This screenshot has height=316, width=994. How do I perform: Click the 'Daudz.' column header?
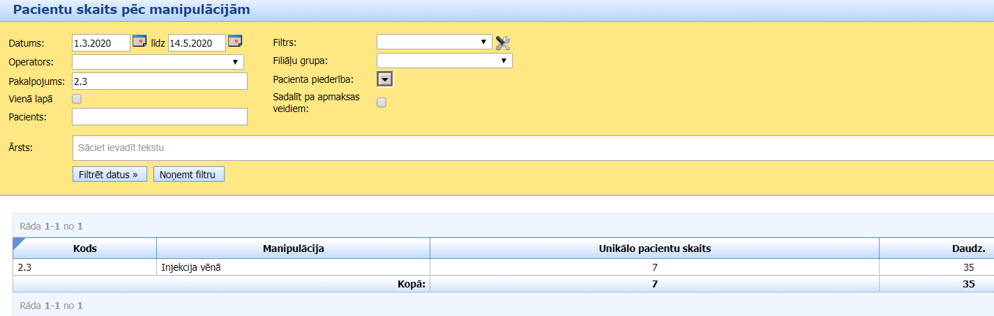[x=968, y=248]
